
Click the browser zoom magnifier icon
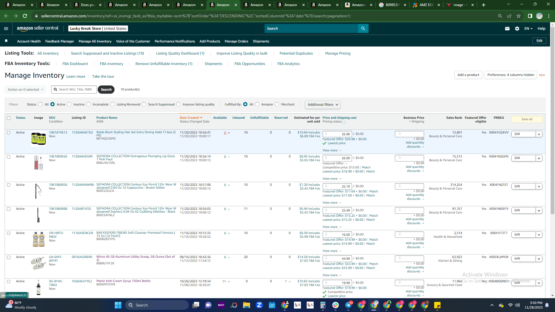[x=500, y=16]
